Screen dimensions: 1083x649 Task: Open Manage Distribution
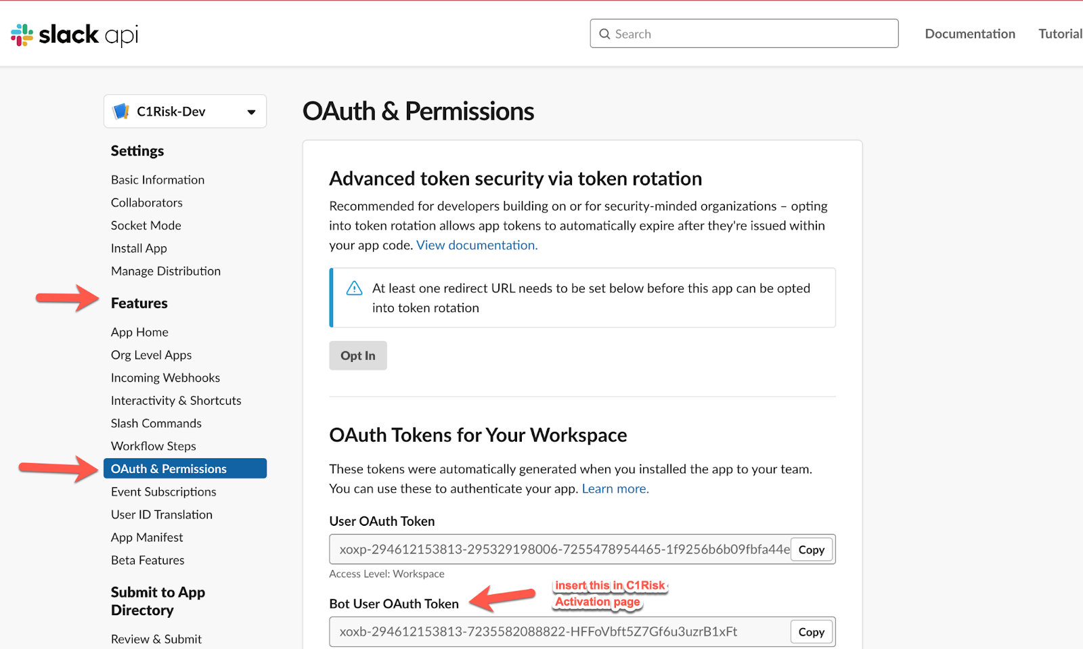coord(166,271)
